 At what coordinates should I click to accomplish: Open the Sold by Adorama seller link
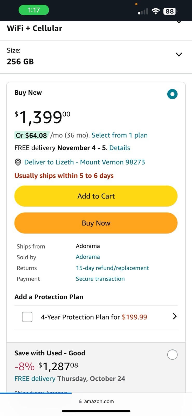(x=88, y=257)
